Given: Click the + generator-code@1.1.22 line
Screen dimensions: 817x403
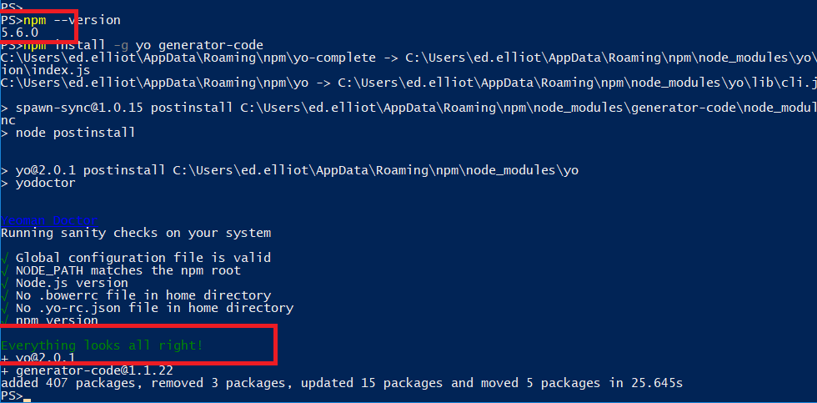Looking at the screenshot, I should click(x=87, y=370).
